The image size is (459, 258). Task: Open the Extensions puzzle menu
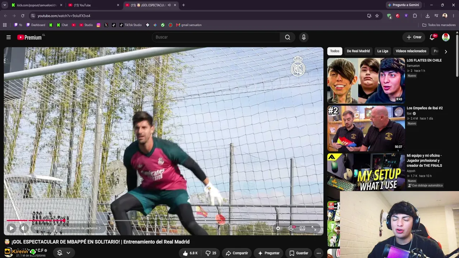[415, 16]
